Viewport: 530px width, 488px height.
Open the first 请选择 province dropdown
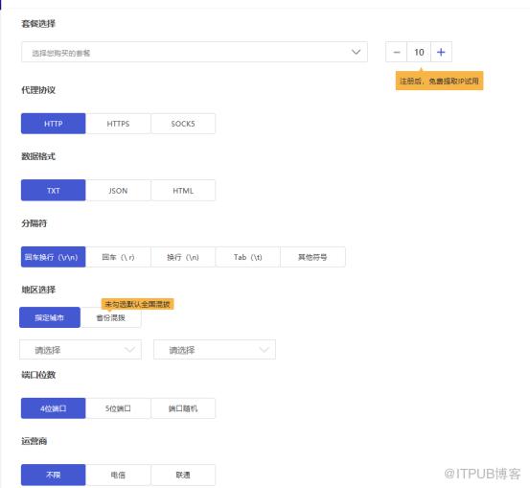click(81, 349)
